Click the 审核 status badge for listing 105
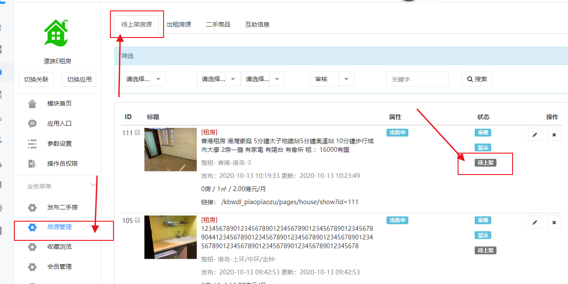Viewport: 568px width, 284px height. point(483,220)
